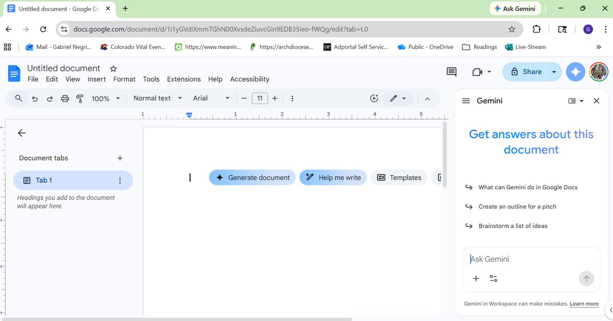Image resolution: width=613 pixels, height=321 pixels.
Task: Print the document with printer icon
Action: pyautogui.click(x=65, y=98)
